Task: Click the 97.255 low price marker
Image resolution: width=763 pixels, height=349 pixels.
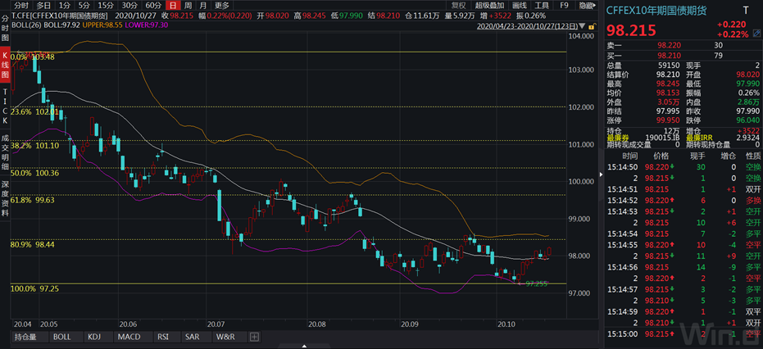Action: tap(536, 283)
